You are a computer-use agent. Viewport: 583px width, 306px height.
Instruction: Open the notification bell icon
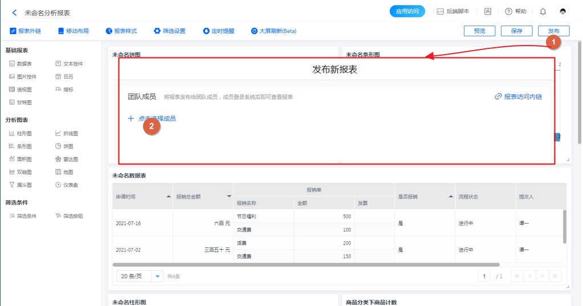click(543, 11)
